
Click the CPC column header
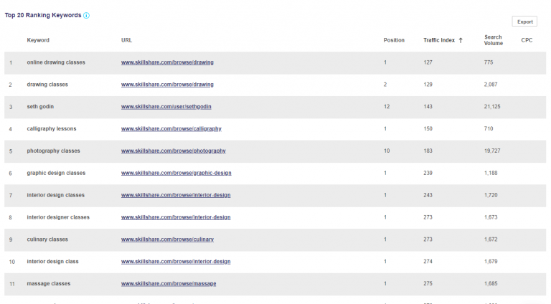pyautogui.click(x=527, y=40)
